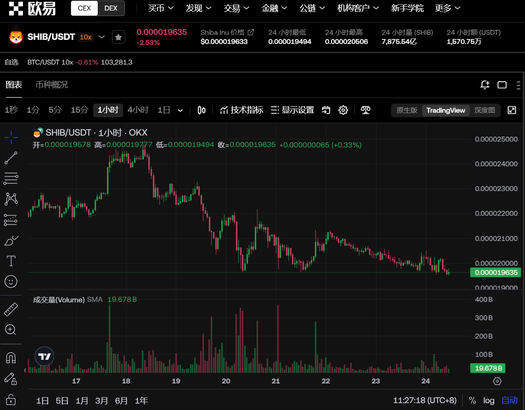Click the price alert bell icon
Image resolution: width=525 pixels, height=410 pixels.
tap(485, 85)
